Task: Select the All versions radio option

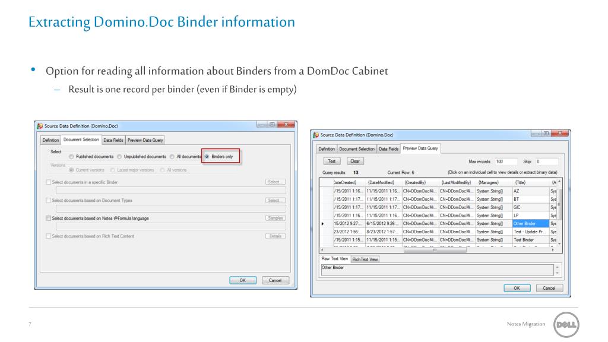Action: (163, 170)
